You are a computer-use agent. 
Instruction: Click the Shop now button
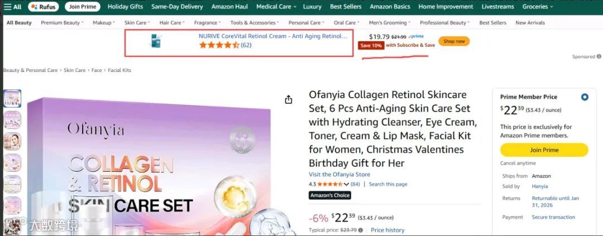tap(454, 41)
